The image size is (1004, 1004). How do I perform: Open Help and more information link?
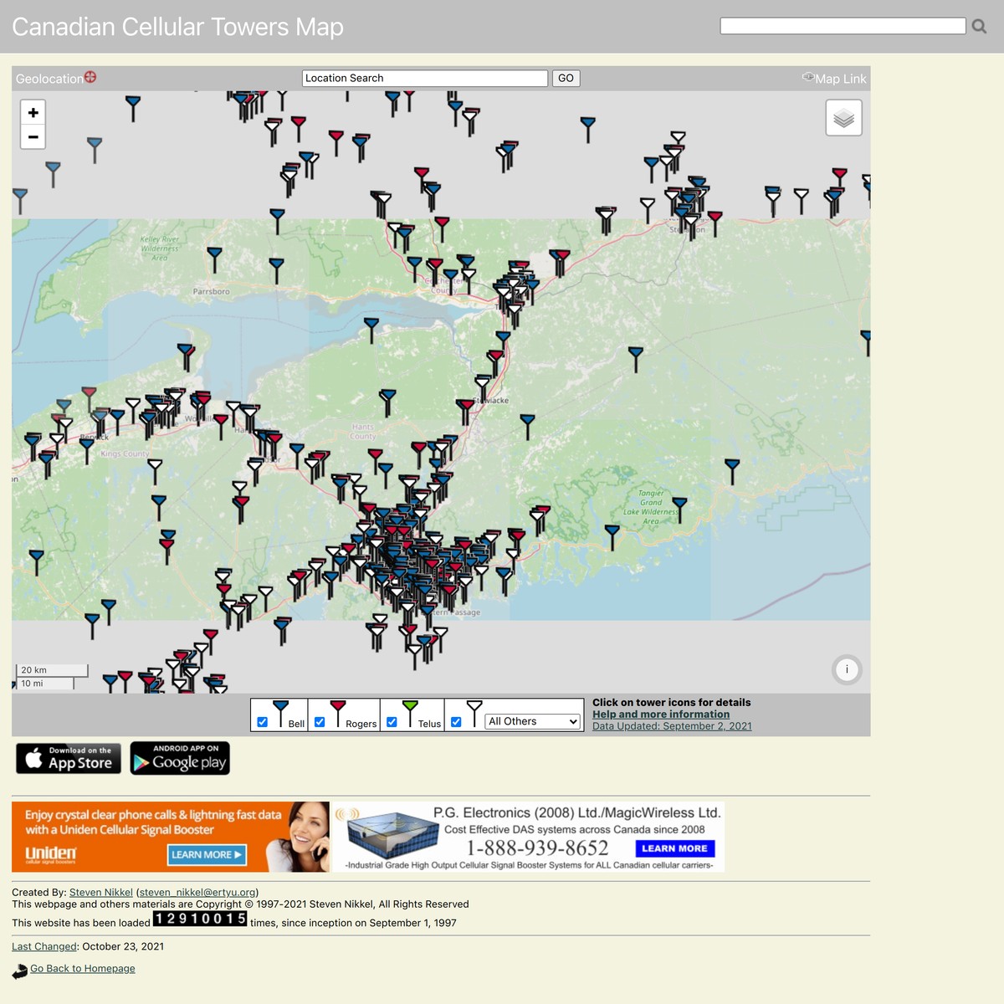pos(660,715)
